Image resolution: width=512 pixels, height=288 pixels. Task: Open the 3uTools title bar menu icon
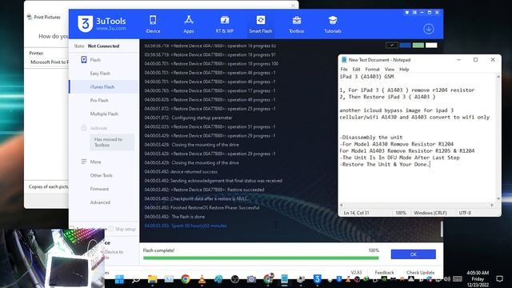414,13
